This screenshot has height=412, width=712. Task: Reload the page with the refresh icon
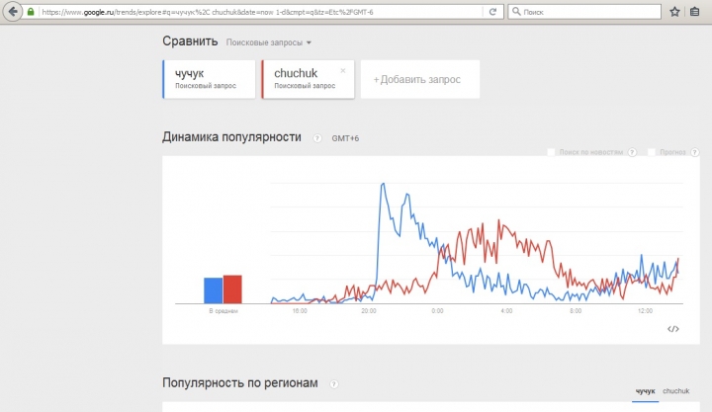[x=492, y=12]
